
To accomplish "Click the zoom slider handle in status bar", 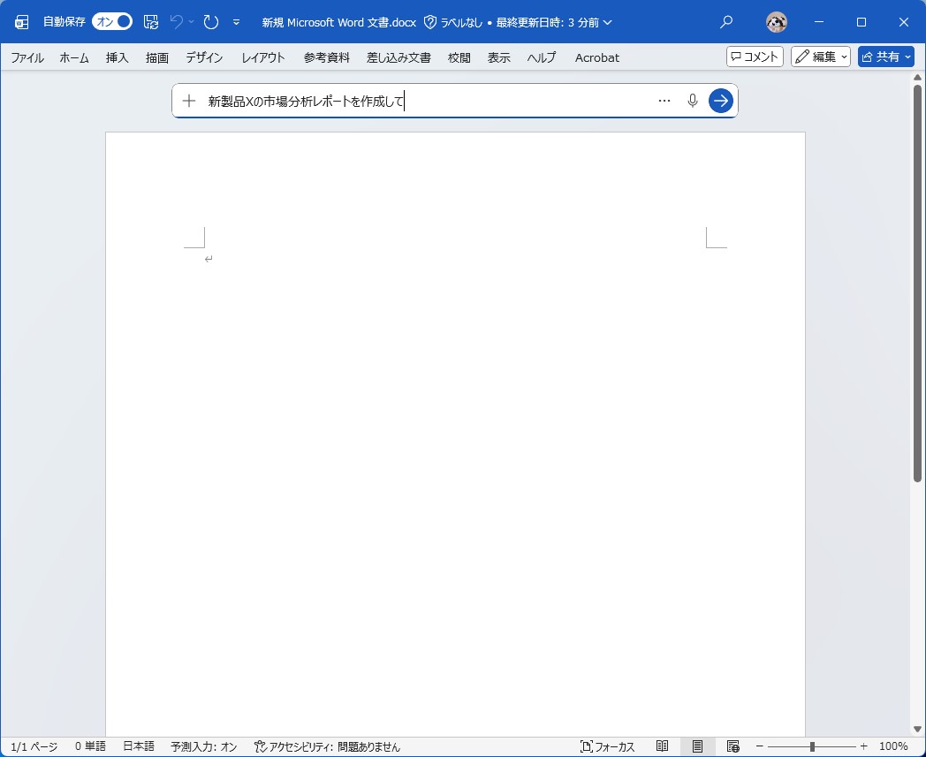I will point(812,746).
